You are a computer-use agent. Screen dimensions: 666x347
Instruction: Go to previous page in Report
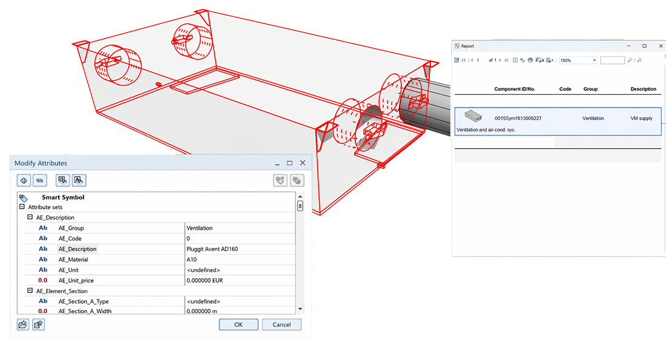[472, 60]
